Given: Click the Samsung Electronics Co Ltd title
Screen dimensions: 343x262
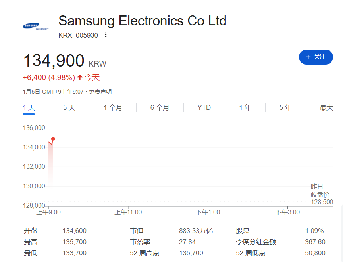Looking at the screenshot, I should (142, 21).
